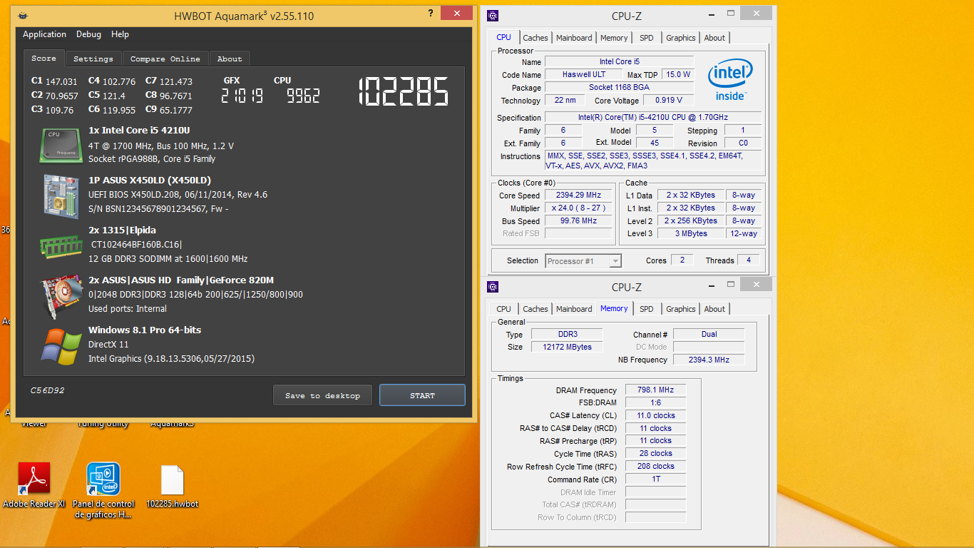Click the C9 value 65.1777

tap(176, 111)
